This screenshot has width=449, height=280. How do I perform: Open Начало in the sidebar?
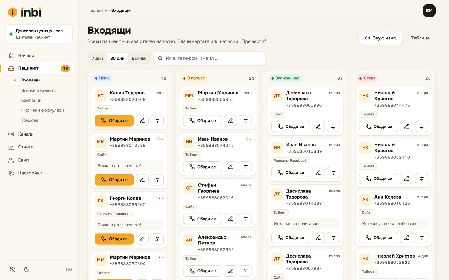tap(39, 55)
